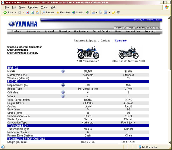
Task: Open Products in the navigation bar
Action: 16,31
